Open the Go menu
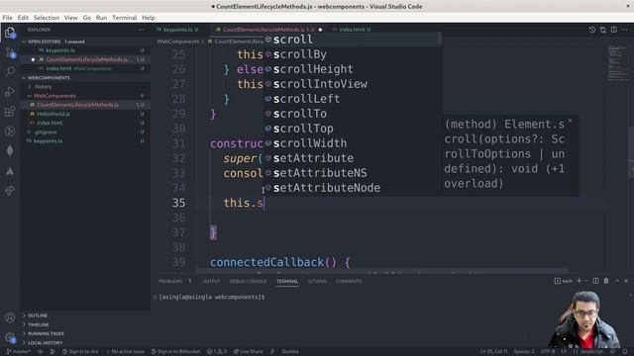The height and width of the screenshot is (356, 634). (x=87, y=18)
